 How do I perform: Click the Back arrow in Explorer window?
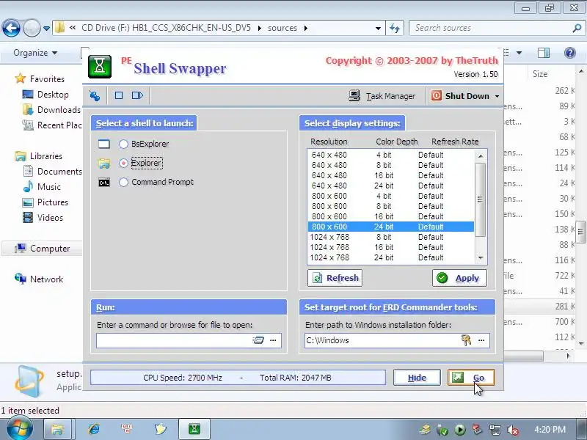[12, 28]
